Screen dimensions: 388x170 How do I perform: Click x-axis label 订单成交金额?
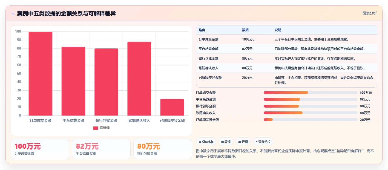(x=41, y=120)
